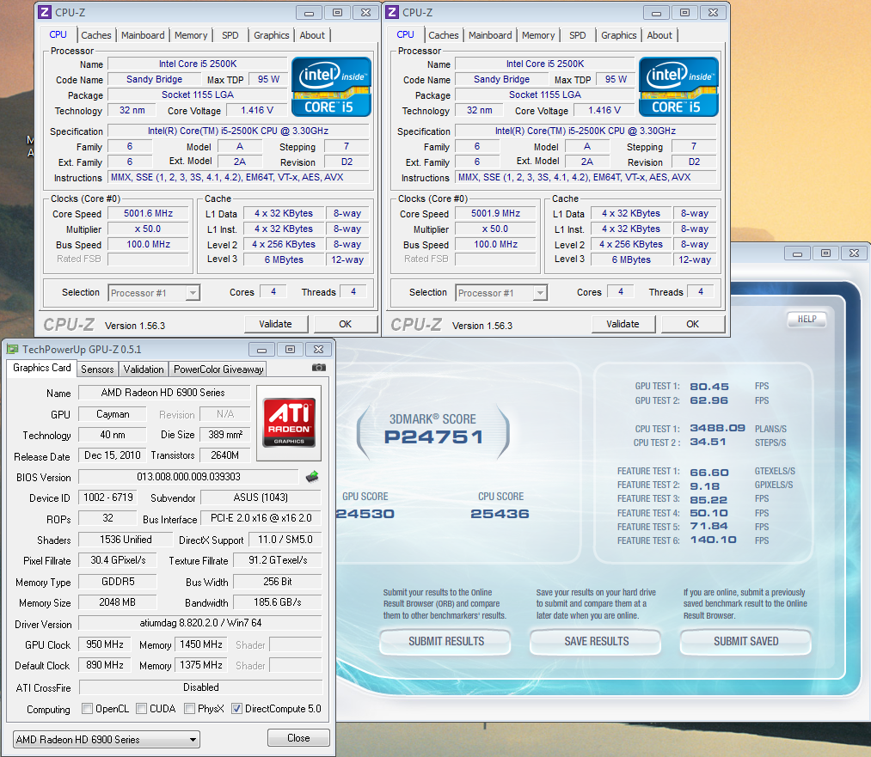Click the P24751 3DMark score
The height and width of the screenshot is (757, 871).
click(x=434, y=436)
